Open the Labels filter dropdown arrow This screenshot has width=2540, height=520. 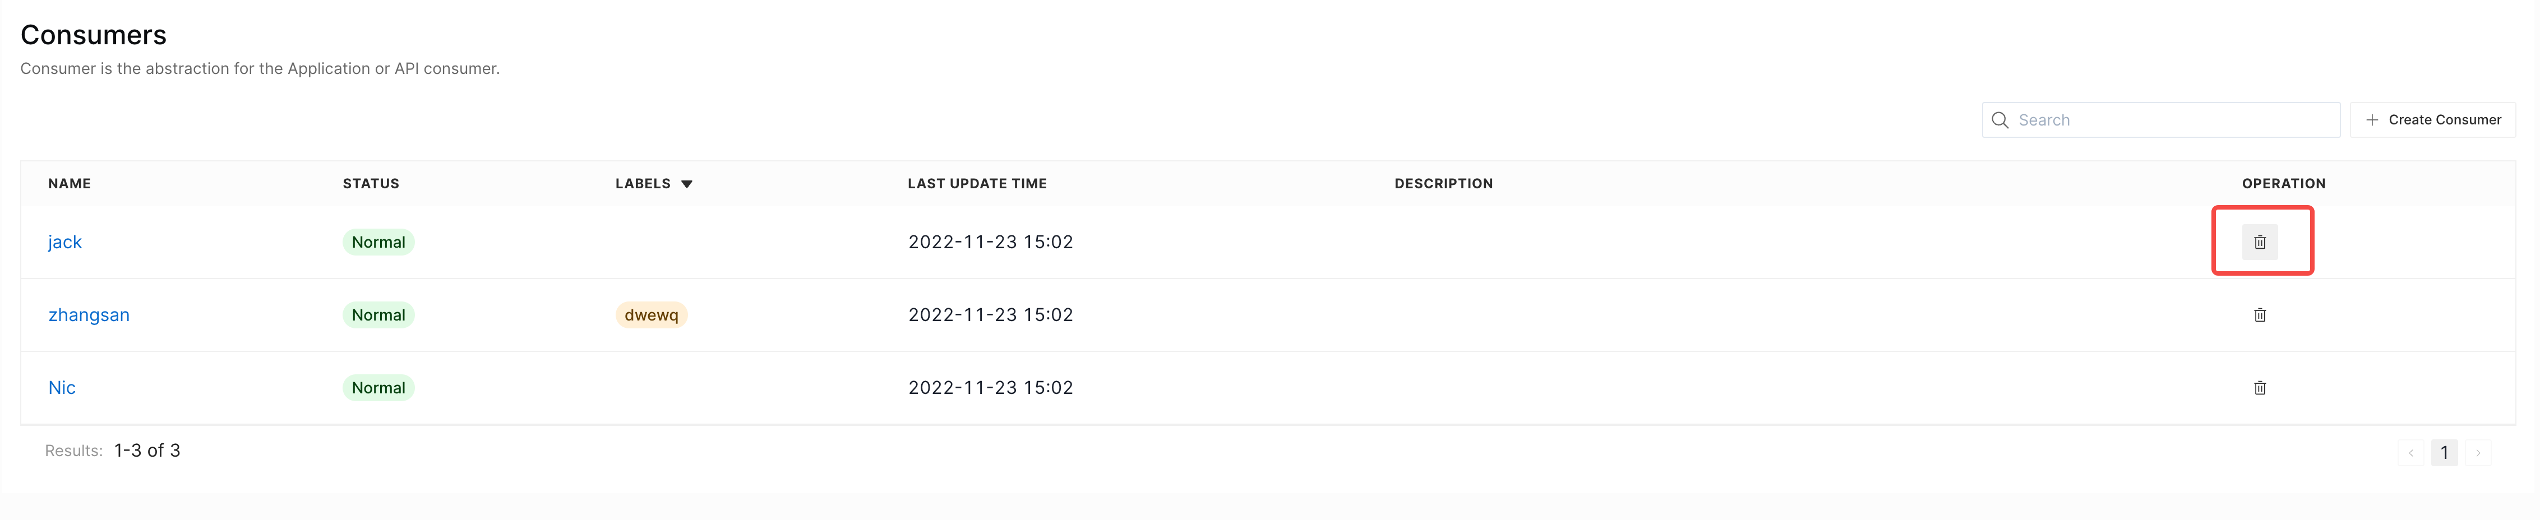686,184
